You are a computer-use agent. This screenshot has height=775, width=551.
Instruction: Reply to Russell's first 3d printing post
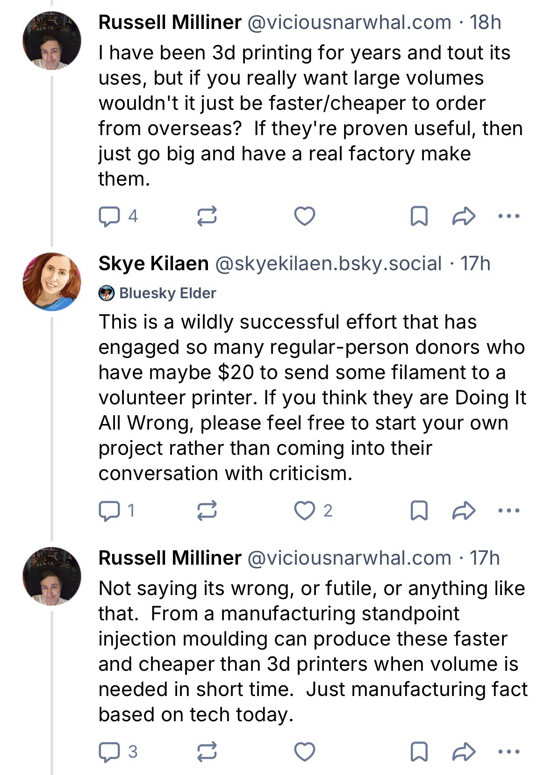[x=108, y=216]
